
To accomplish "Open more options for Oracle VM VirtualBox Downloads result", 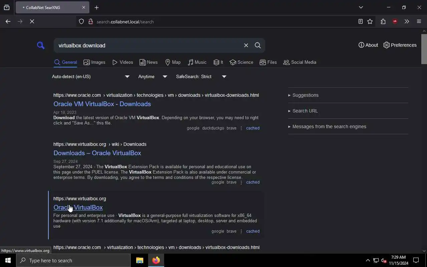I will 241,128.
